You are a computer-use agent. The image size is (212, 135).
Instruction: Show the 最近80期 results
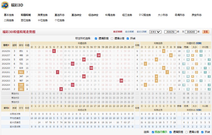coord(130,32)
